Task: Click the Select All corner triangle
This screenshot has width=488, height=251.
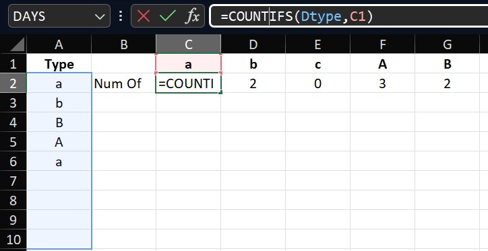Action: 13,44
